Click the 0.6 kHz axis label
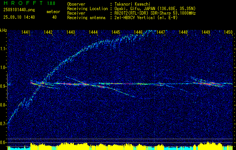This screenshot has height=150, width=236. pos(3,142)
